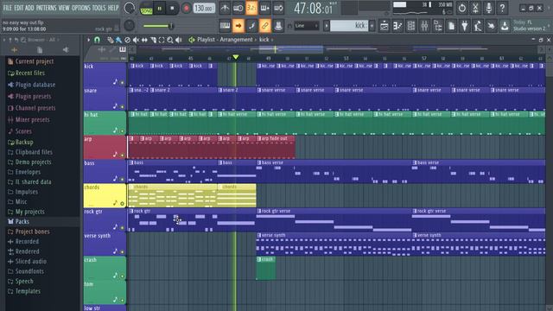The height and width of the screenshot is (311, 553).
Task: Toggle Song/Pattern mode button
Action: (146, 8)
